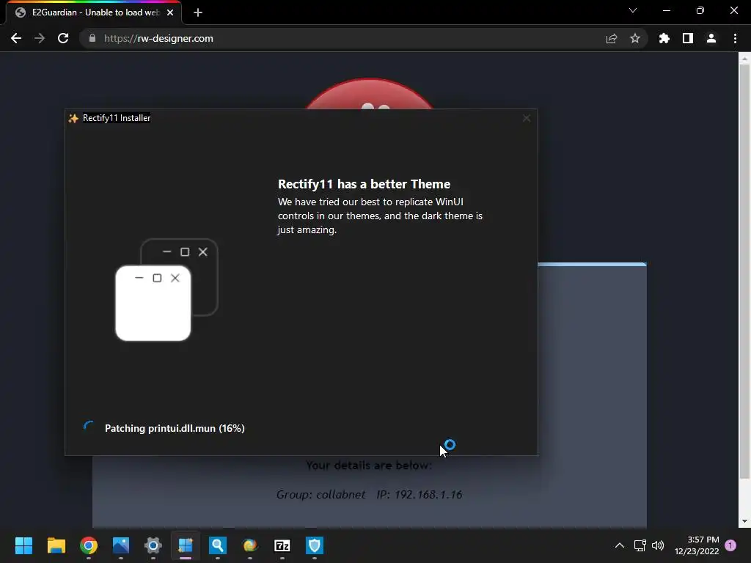The image size is (751, 563).
Task: Click the Rectify11 Installer title text
Action: [x=117, y=118]
